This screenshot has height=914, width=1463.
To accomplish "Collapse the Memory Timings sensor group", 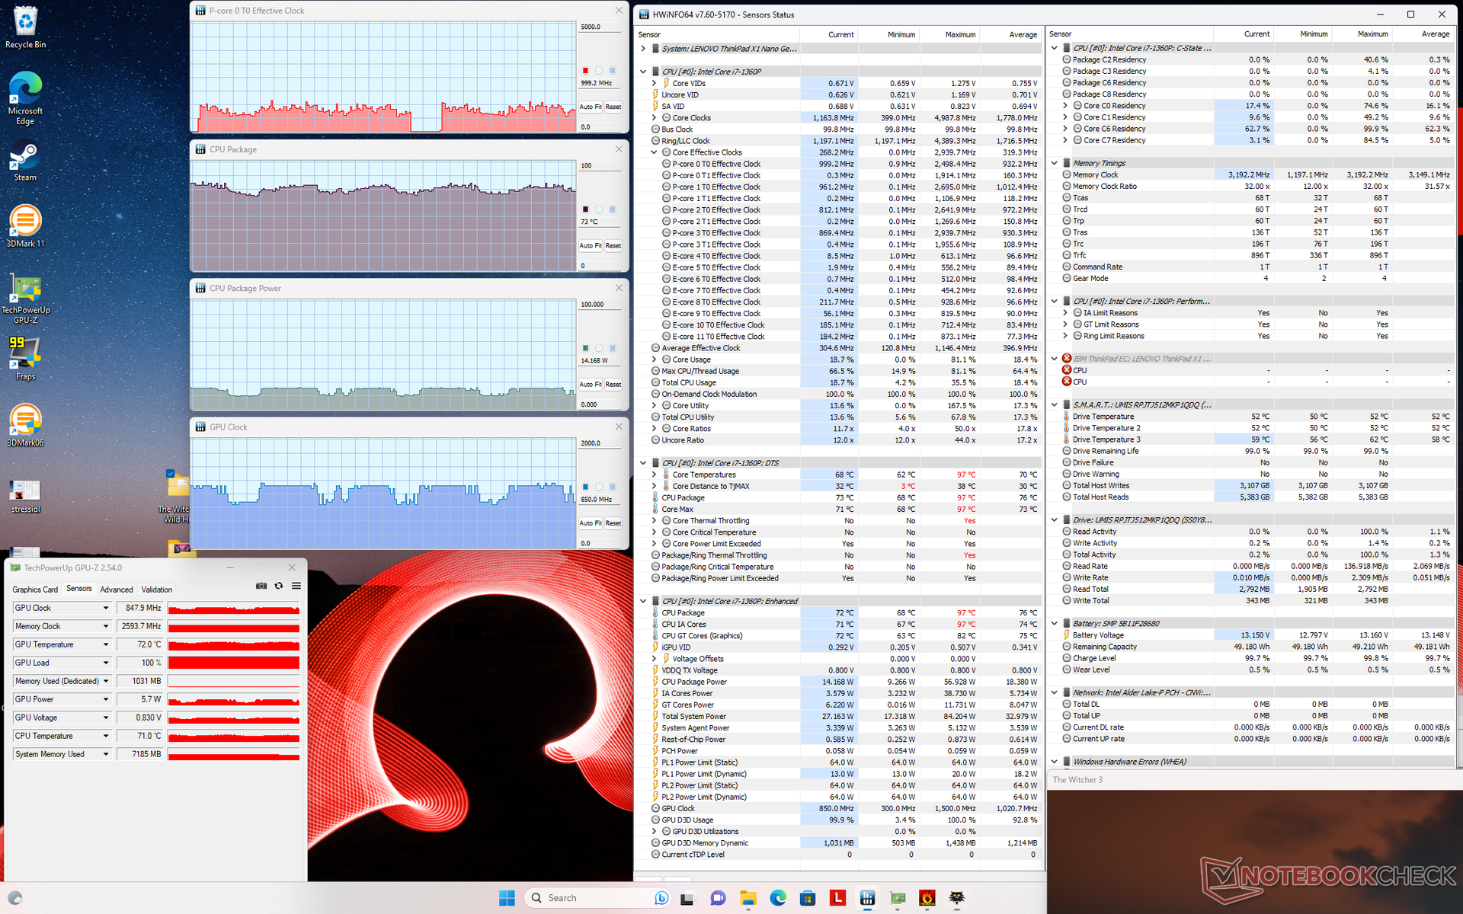I will pos(1055,163).
